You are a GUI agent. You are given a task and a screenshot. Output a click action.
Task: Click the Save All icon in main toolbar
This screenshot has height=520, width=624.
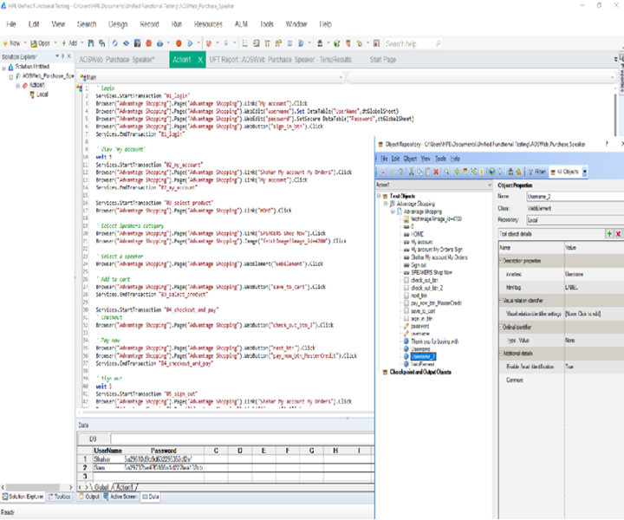(x=102, y=43)
